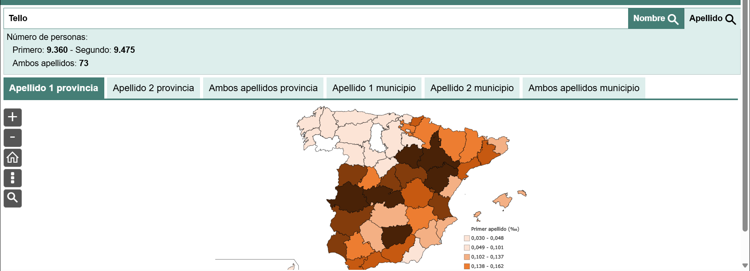Reset map to home view
Viewport: 750px width, 271px height.
tap(12, 158)
